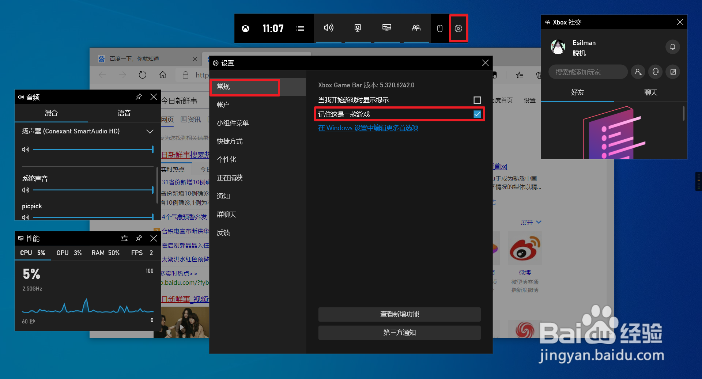Screen dimensions: 702x379
Task: Close the Performance widget
Action: click(154, 238)
